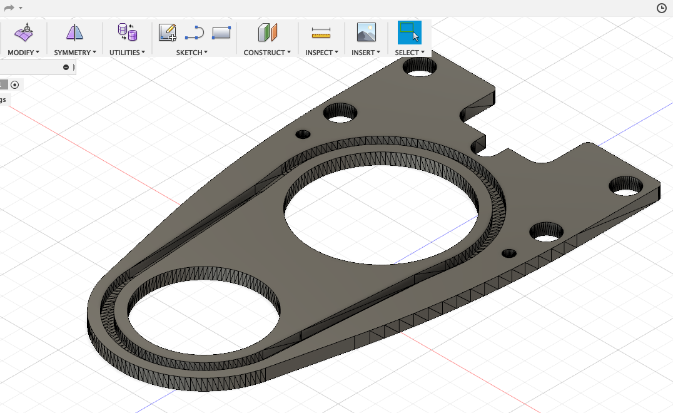Expand the INSERT dropdown menu

pyautogui.click(x=366, y=53)
